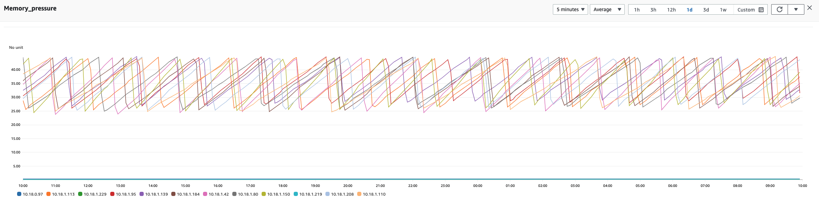Select the 12h time range

tap(671, 10)
